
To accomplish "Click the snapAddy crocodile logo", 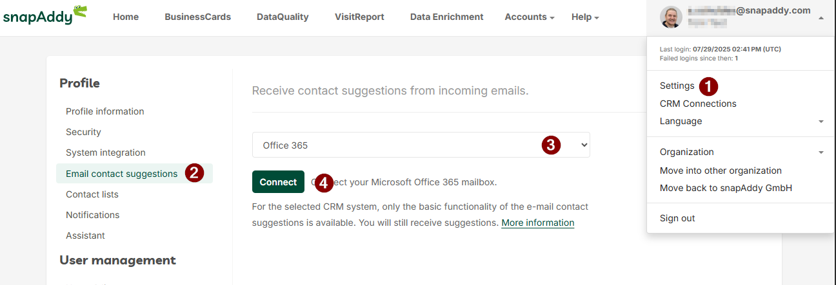I will (x=45, y=15).
